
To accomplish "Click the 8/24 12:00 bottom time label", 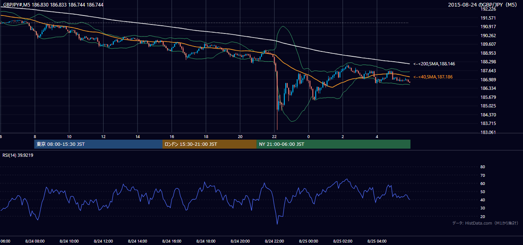I will [x=103, y=241].
